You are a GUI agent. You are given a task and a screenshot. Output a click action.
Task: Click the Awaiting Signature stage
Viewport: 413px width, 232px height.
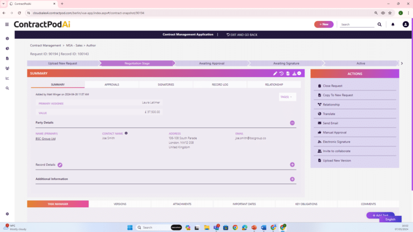[x=286, y=64]
